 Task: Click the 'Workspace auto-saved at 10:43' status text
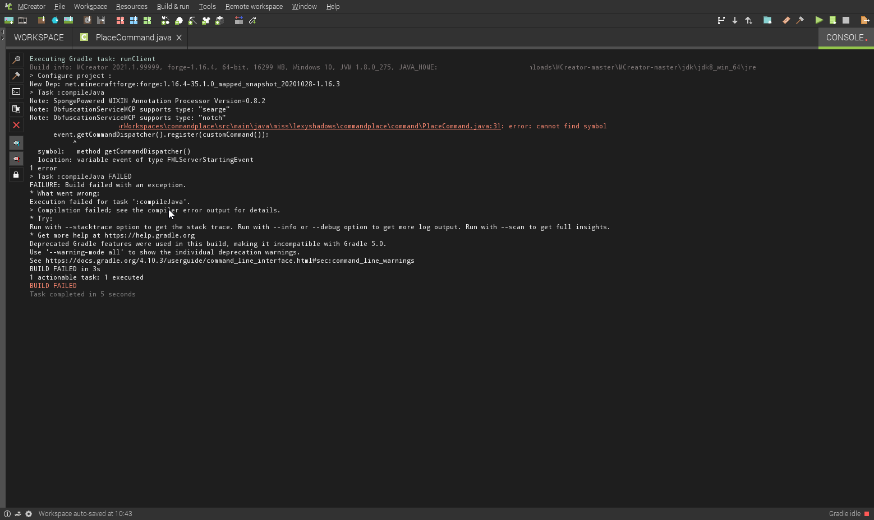(x=85, y=514)
